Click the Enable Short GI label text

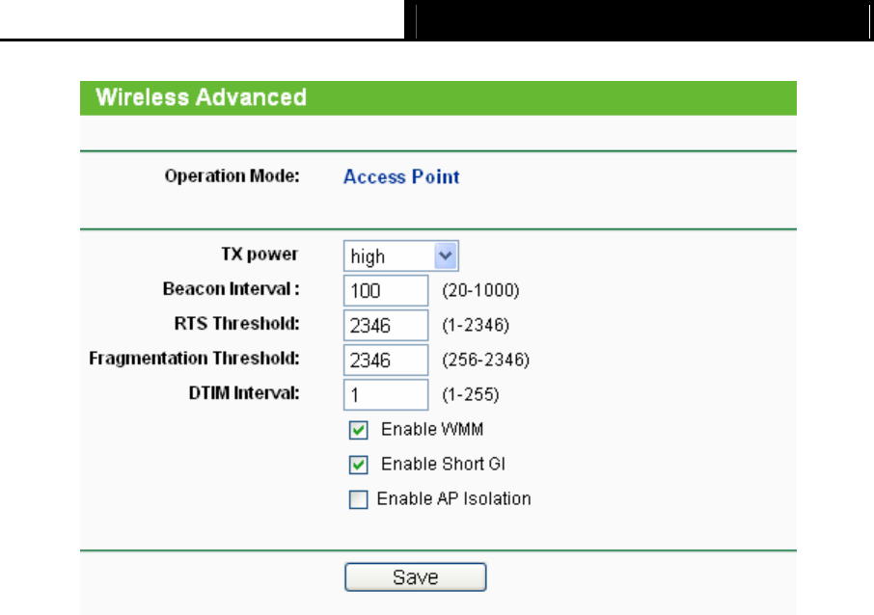443,464
